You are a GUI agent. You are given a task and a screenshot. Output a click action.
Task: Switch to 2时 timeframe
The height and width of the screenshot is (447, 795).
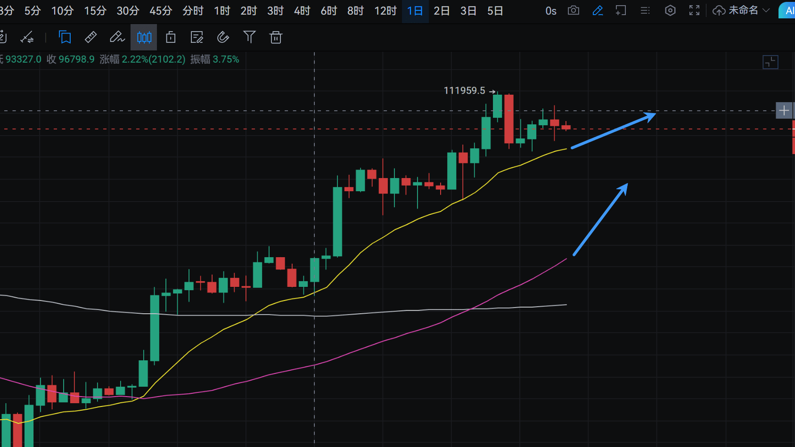pyautogui.click(x=249, y=11)
